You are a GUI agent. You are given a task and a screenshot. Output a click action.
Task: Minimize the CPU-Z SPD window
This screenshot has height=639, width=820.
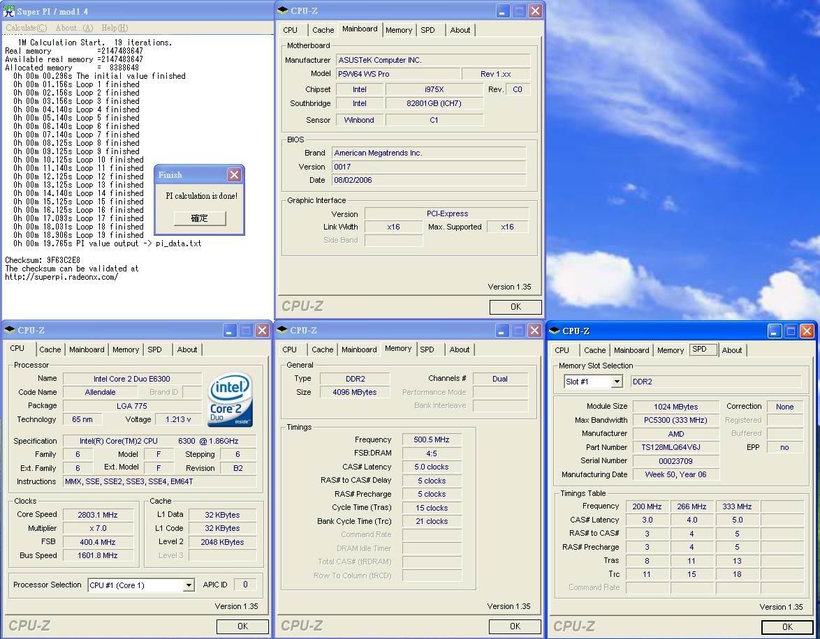(775, 331)
